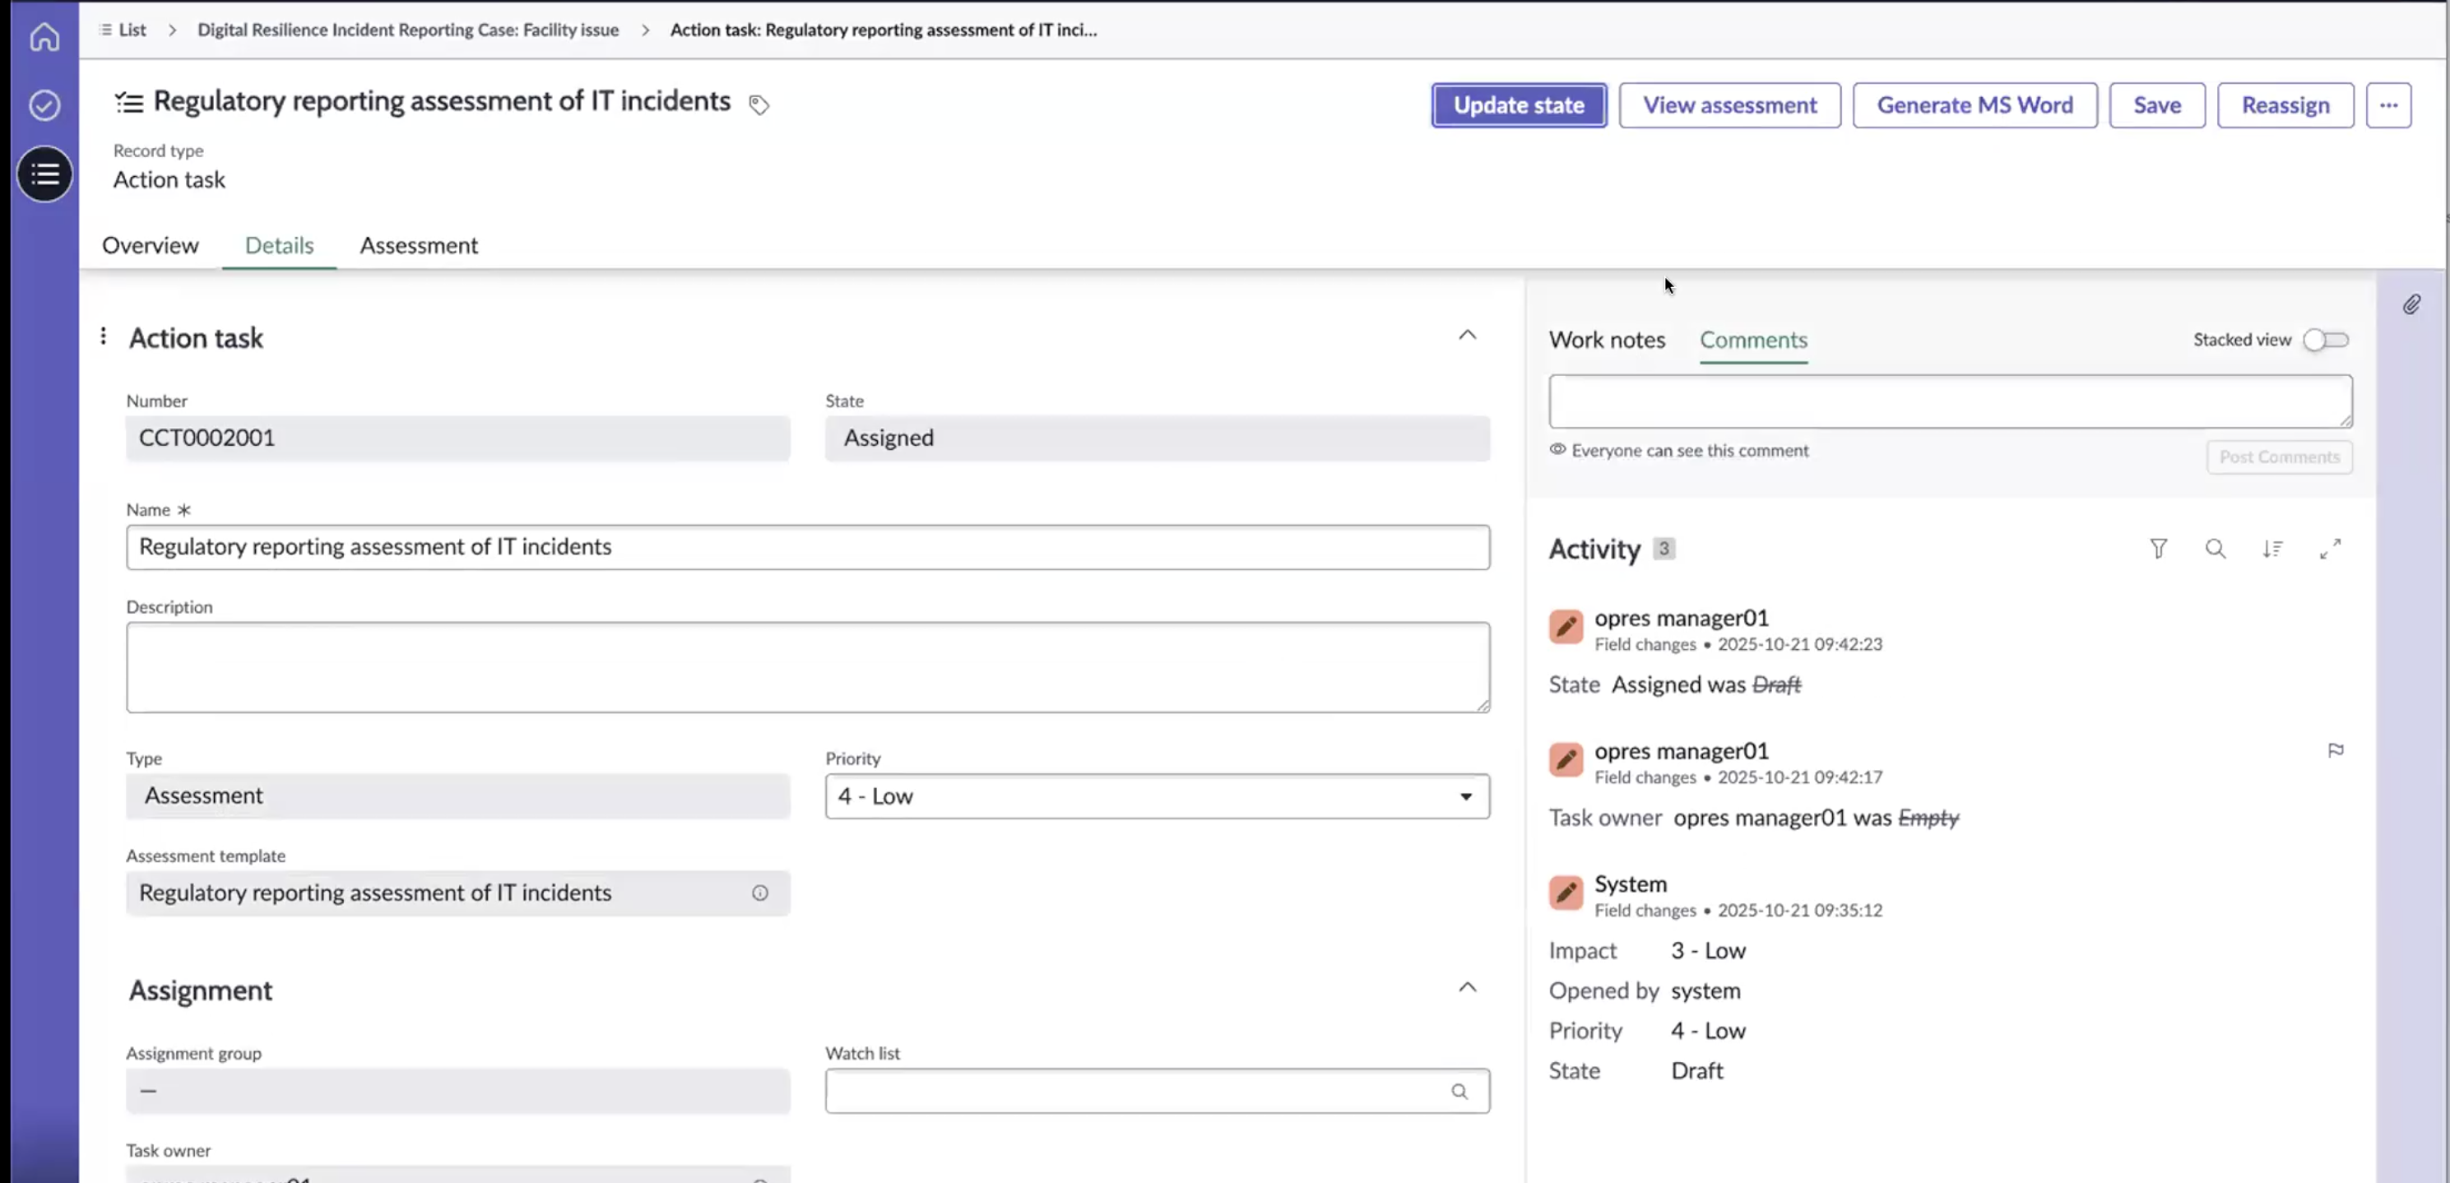
Task: Click the State field showing Assigned
Action: [1157, 438]
